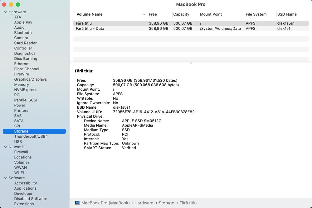The image size is (312, 208).
Task: Click the Volume UUID value text
Action: (x=154, y=112)
